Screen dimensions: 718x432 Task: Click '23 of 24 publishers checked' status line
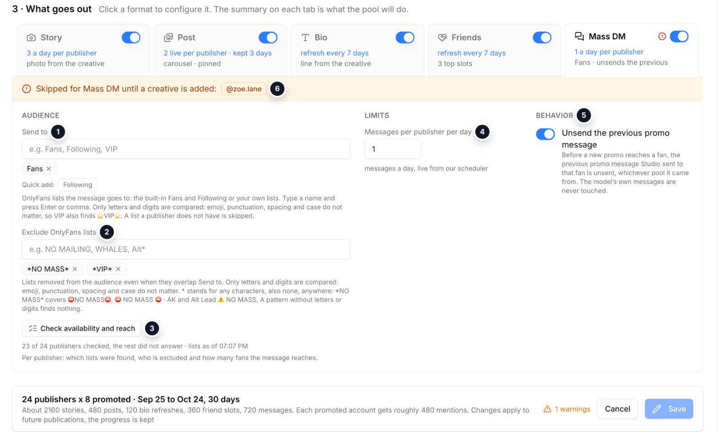click(135, 346)
